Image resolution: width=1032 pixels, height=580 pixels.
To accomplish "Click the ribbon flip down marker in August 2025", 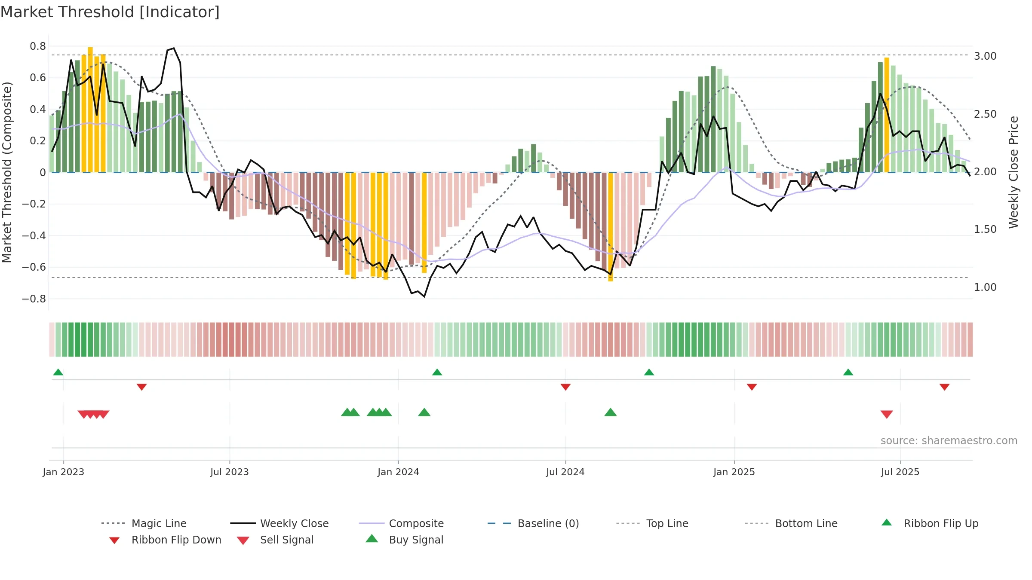I will click(x=944, y=387).
